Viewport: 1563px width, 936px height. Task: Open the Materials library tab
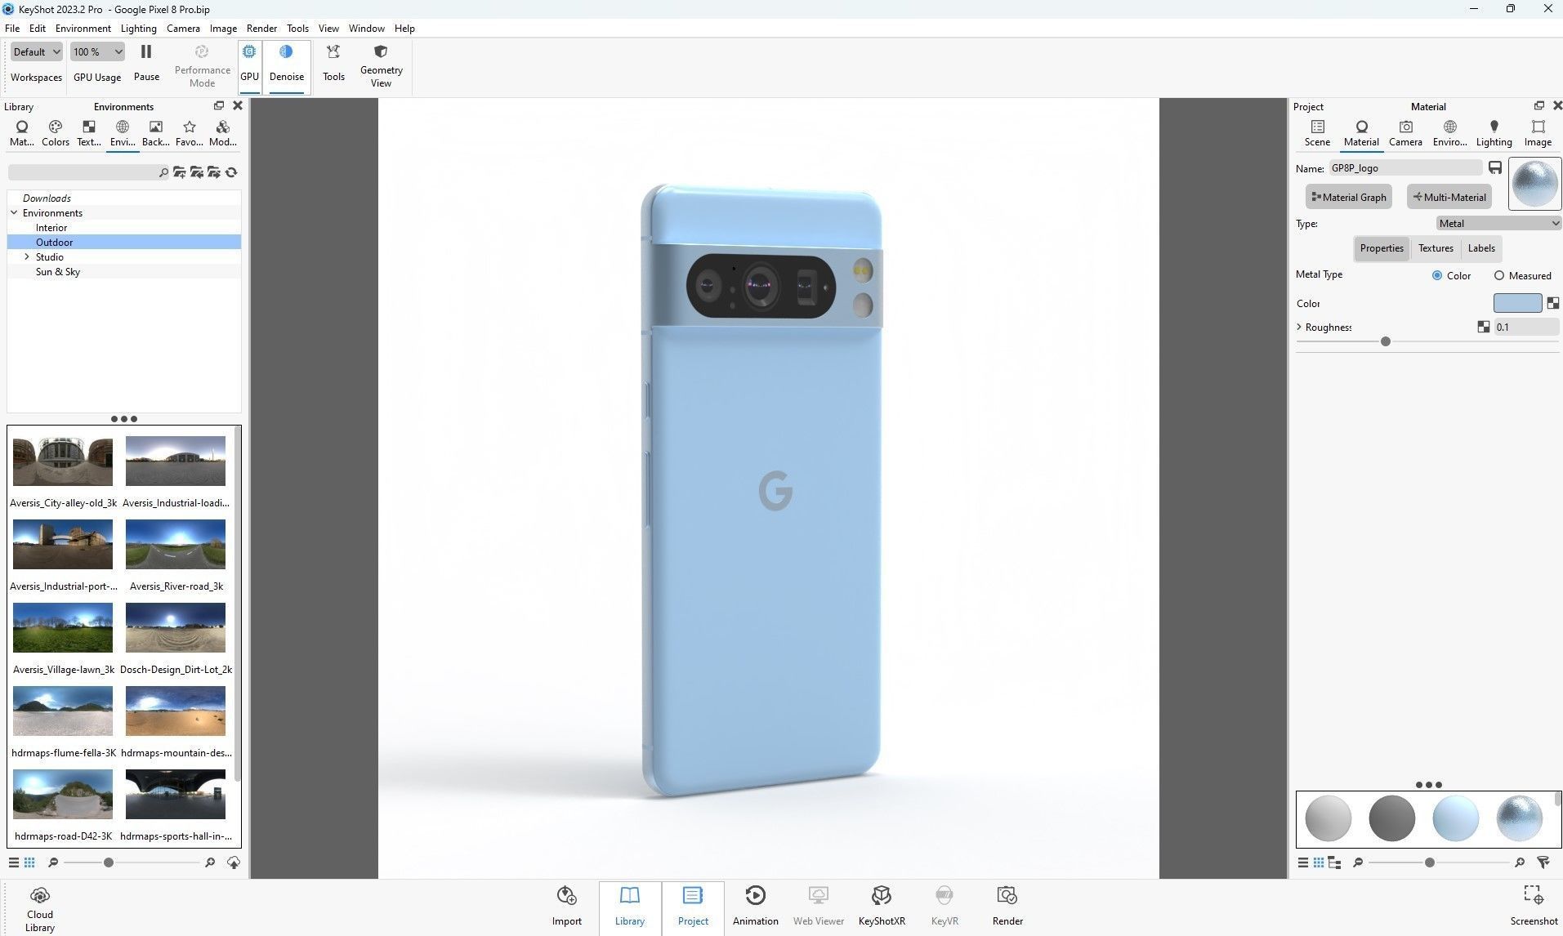[22, 133]
